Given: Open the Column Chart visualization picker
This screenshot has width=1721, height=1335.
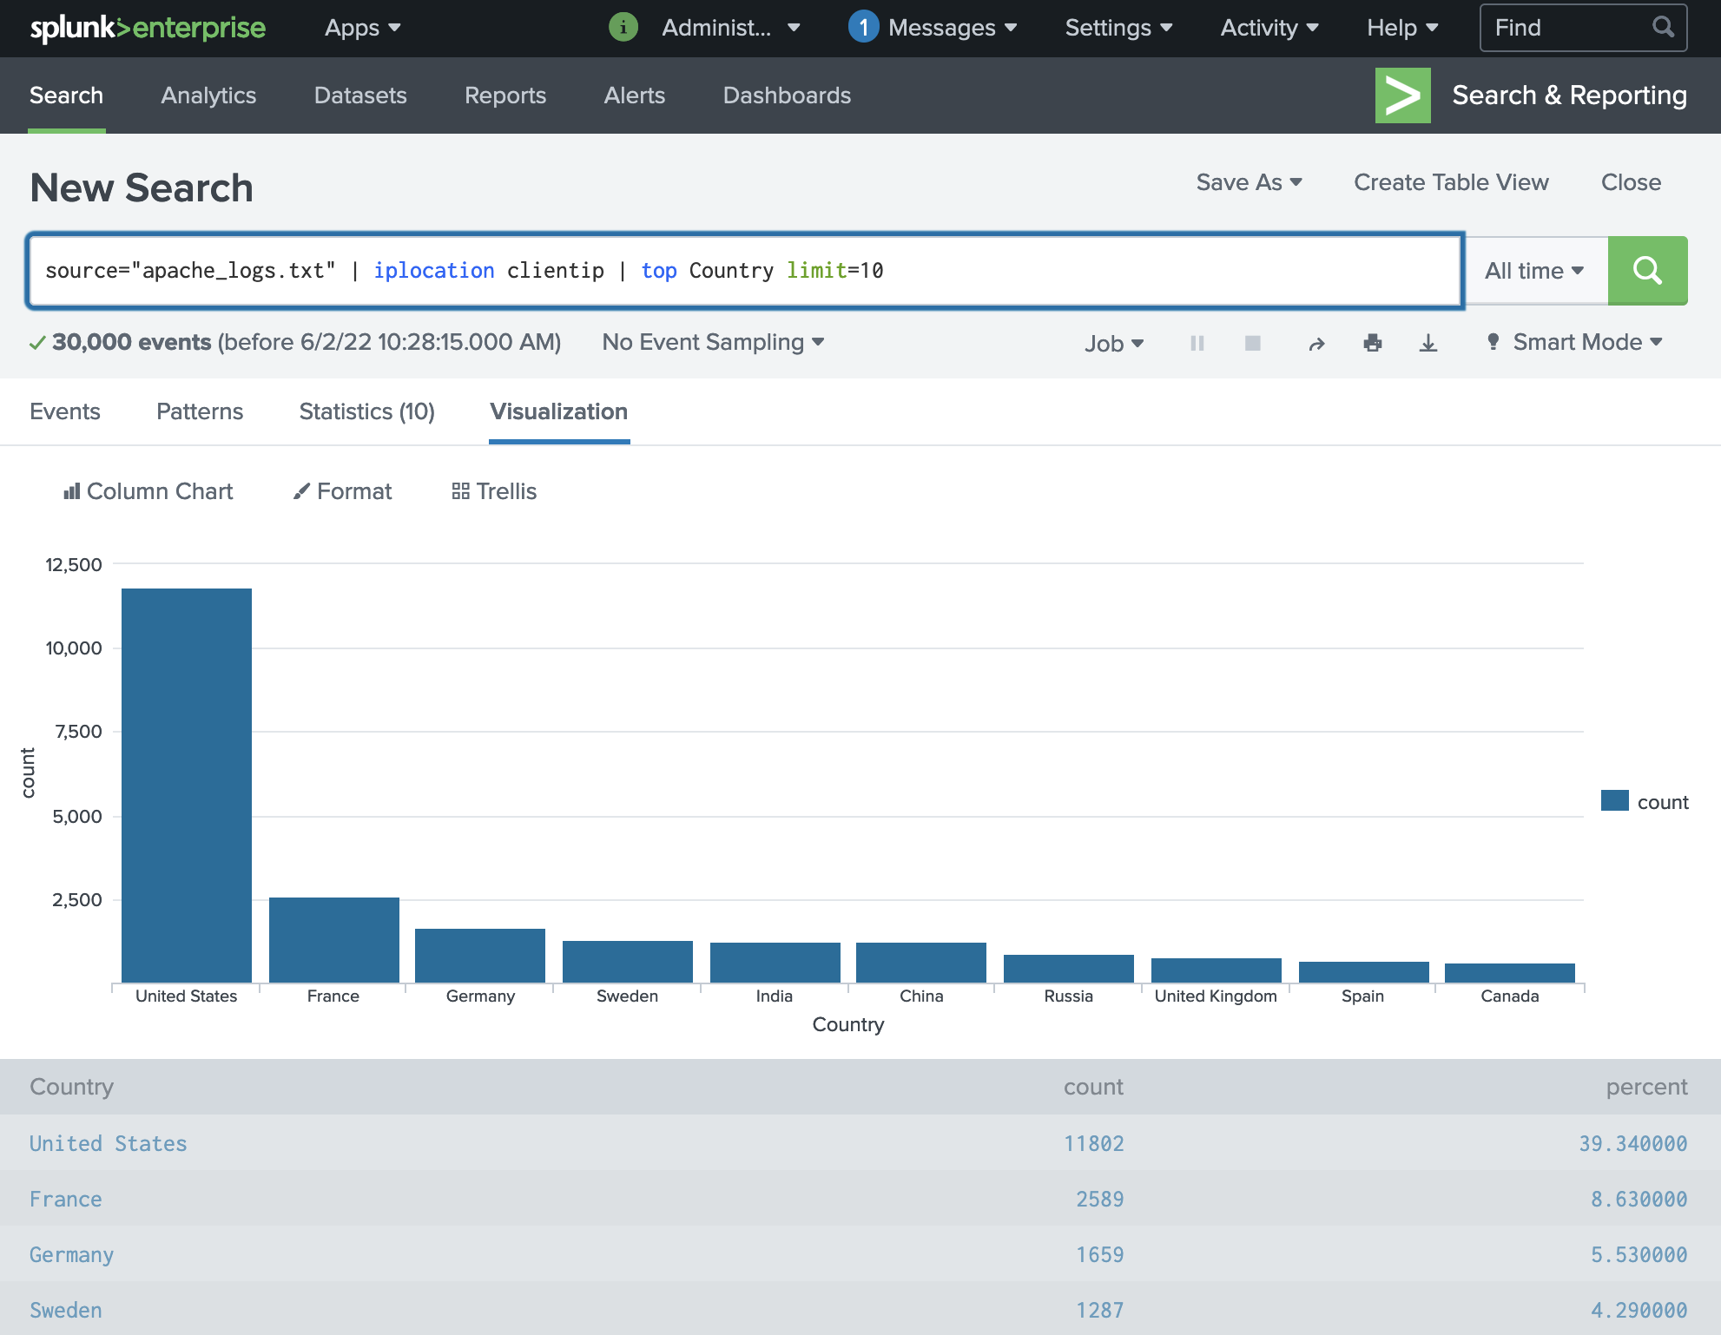Looking at the screenshot, I should (148, 491).
